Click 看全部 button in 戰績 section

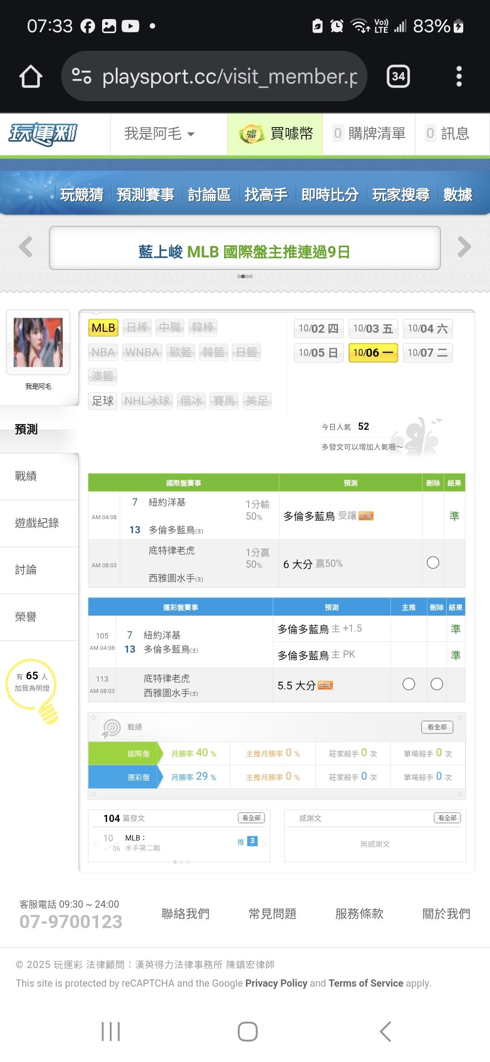coord(437,727)
